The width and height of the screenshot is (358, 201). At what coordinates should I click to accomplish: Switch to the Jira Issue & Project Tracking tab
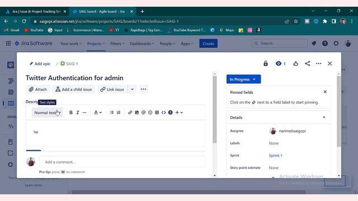pos(36,11)
